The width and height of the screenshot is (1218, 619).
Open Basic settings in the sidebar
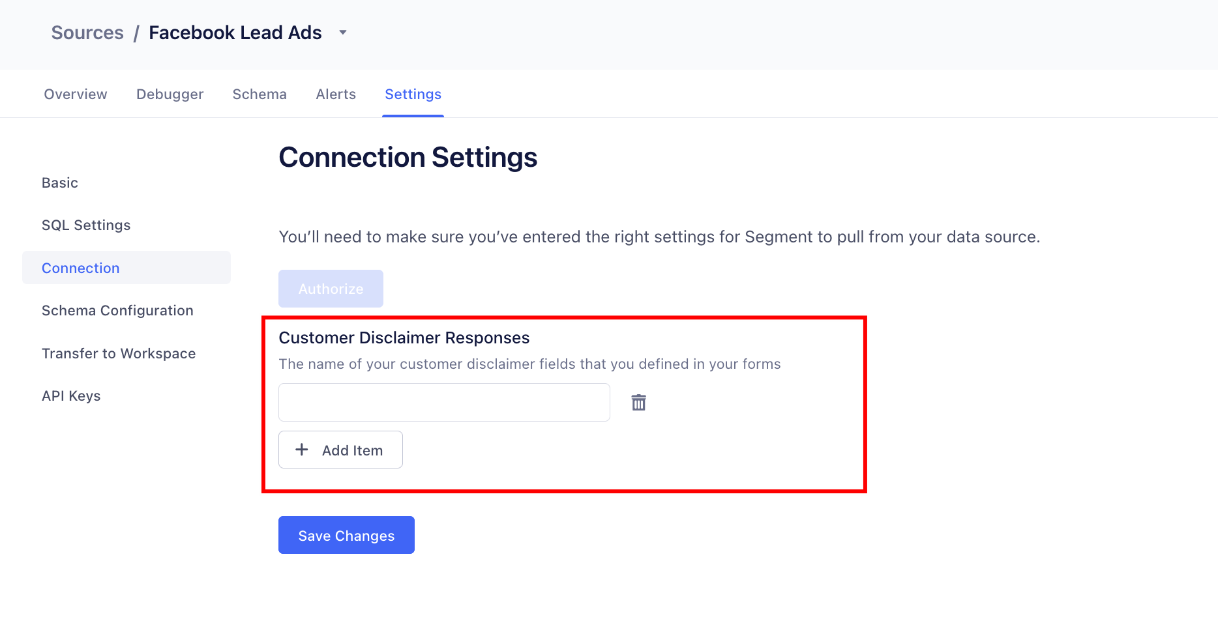(x=59, y=182)
